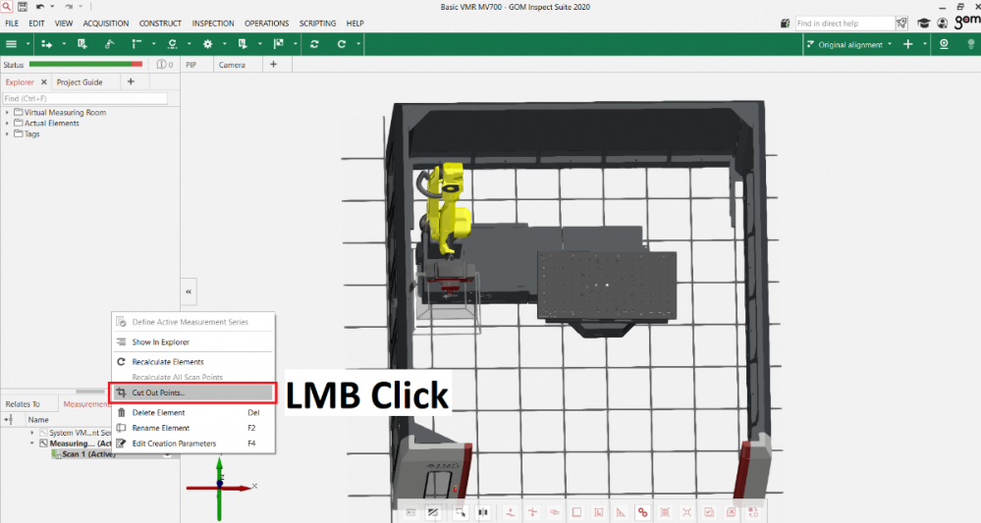Expand the Virtual Measuring Room tree node
Screen dimensions: 981x523
point(7,113)
